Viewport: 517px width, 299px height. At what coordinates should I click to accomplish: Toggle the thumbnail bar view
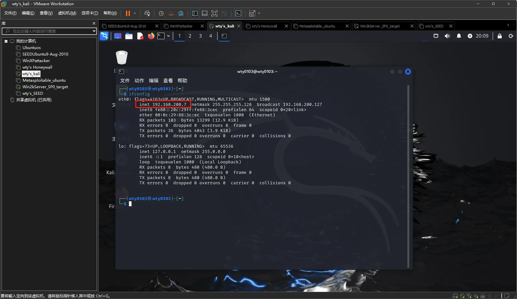point(205,13)
